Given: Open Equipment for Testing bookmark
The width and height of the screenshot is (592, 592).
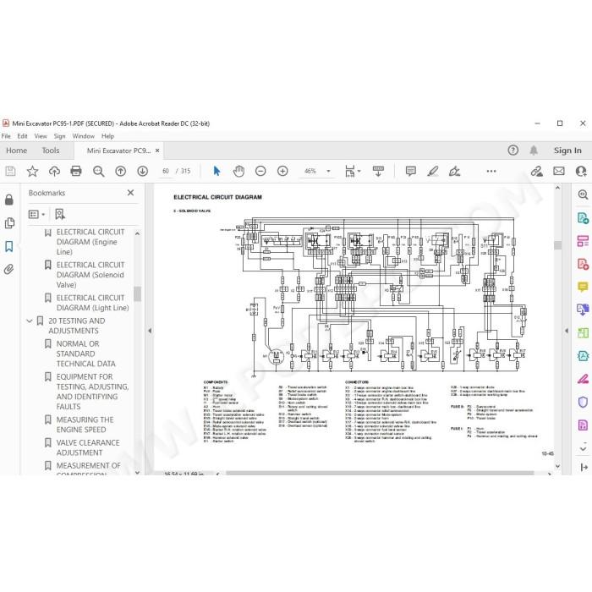Looking at the screenshot, I should pos(92,392).
